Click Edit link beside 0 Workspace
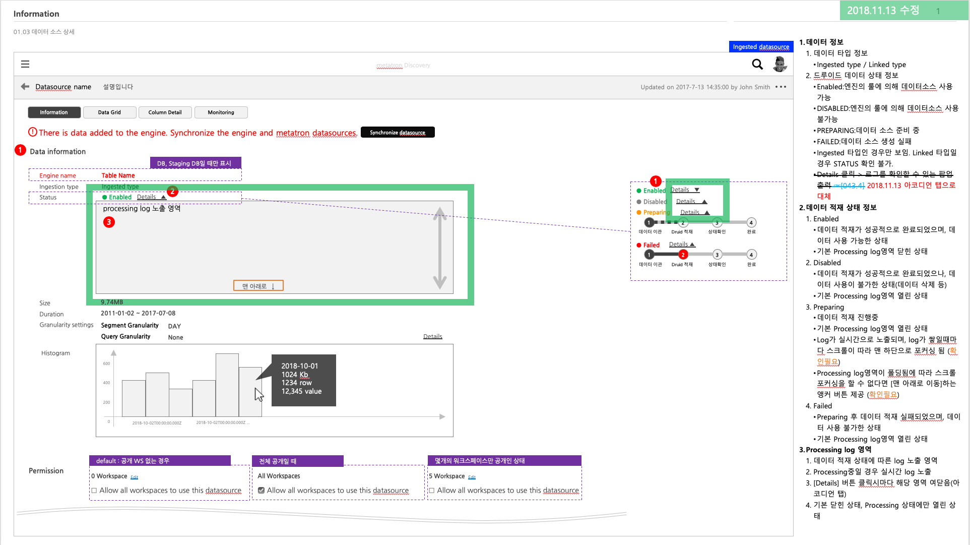970x545 pixels. point(134,477)
